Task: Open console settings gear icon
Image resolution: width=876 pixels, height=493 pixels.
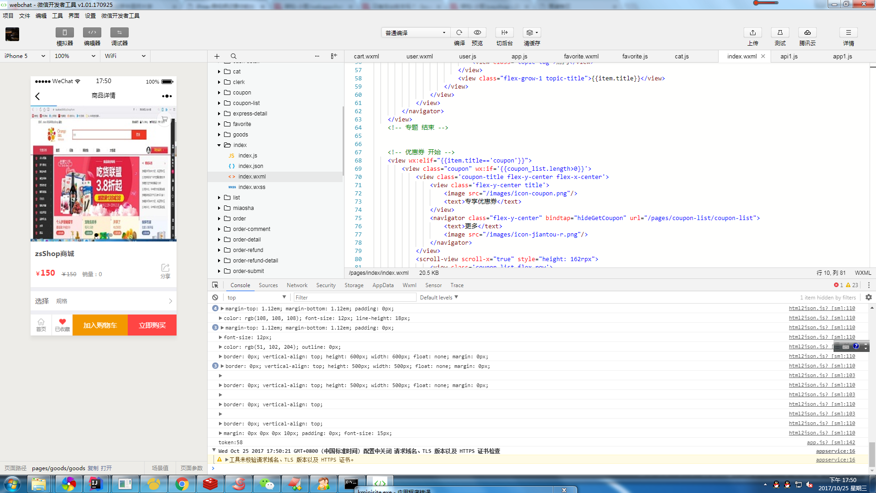Action: pos(869,297)
